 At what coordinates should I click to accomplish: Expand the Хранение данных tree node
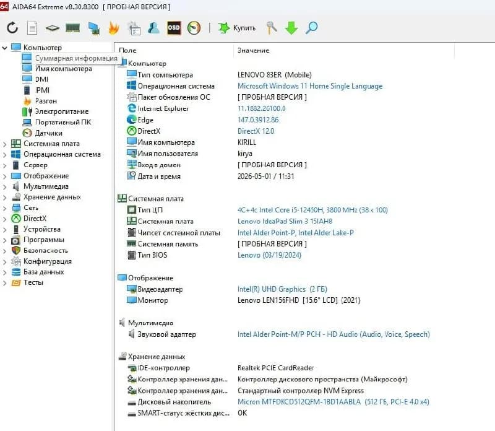tap(4, 198)
